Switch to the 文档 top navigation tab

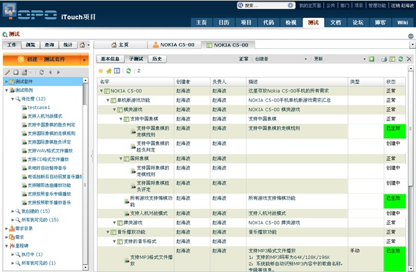click(335, 22)
